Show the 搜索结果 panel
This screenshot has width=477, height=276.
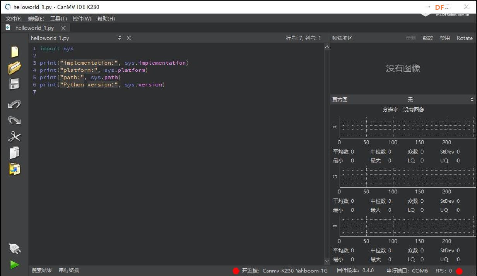pos(42,270)
